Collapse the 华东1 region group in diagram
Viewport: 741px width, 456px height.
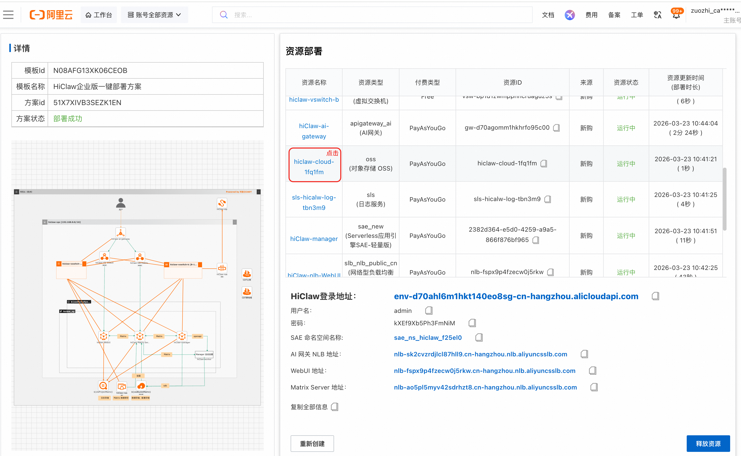tap(259, 192)
